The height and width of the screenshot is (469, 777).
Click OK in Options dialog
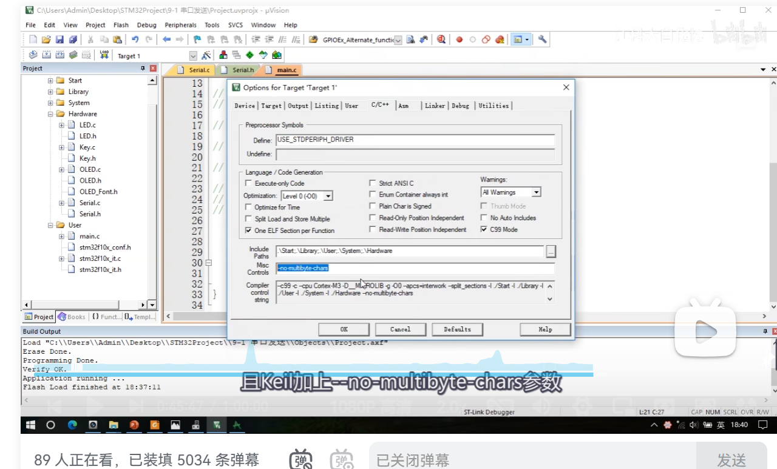coord(344,329)
